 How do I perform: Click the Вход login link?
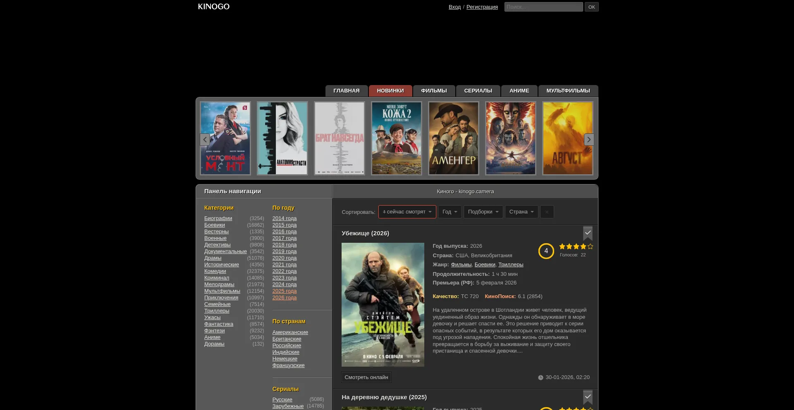pyautogui.click(x=454, y=7)
